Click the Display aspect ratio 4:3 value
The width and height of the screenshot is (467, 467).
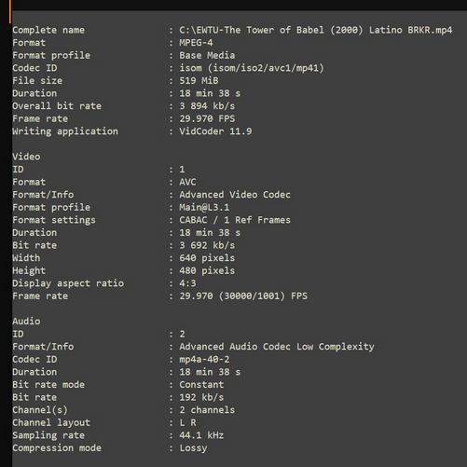tap(187, 283)
